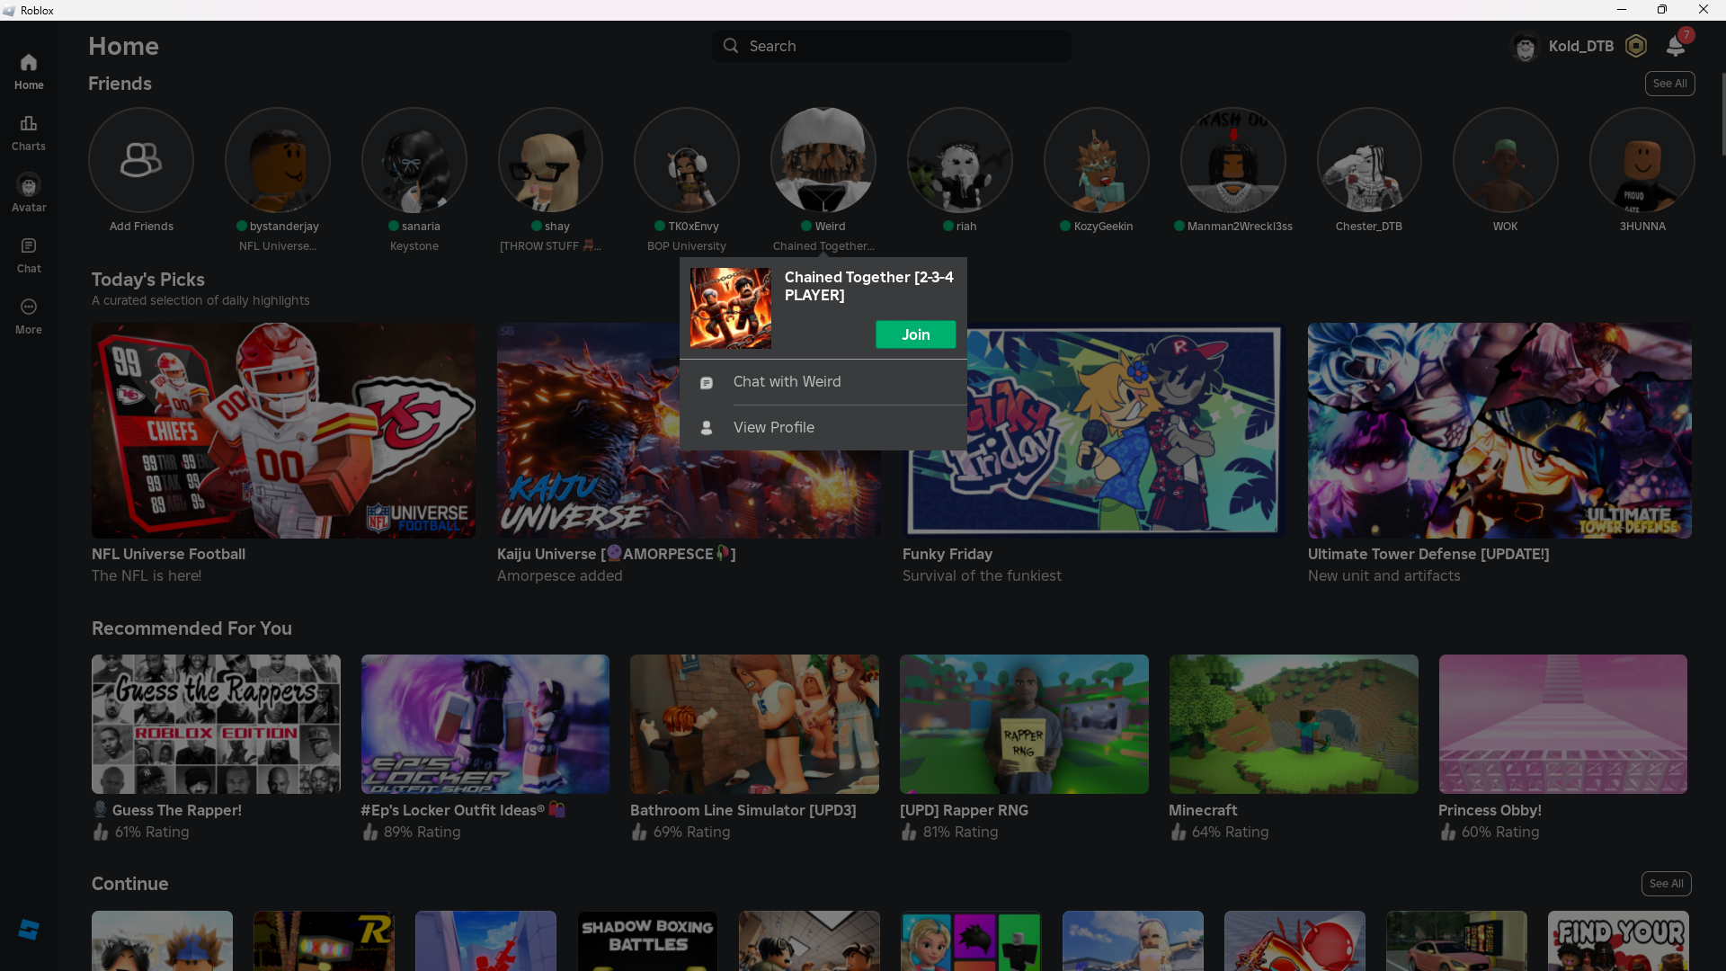
Task: Click Kold_DTB profile avatar in header
Action: (x=1526, y=46)
